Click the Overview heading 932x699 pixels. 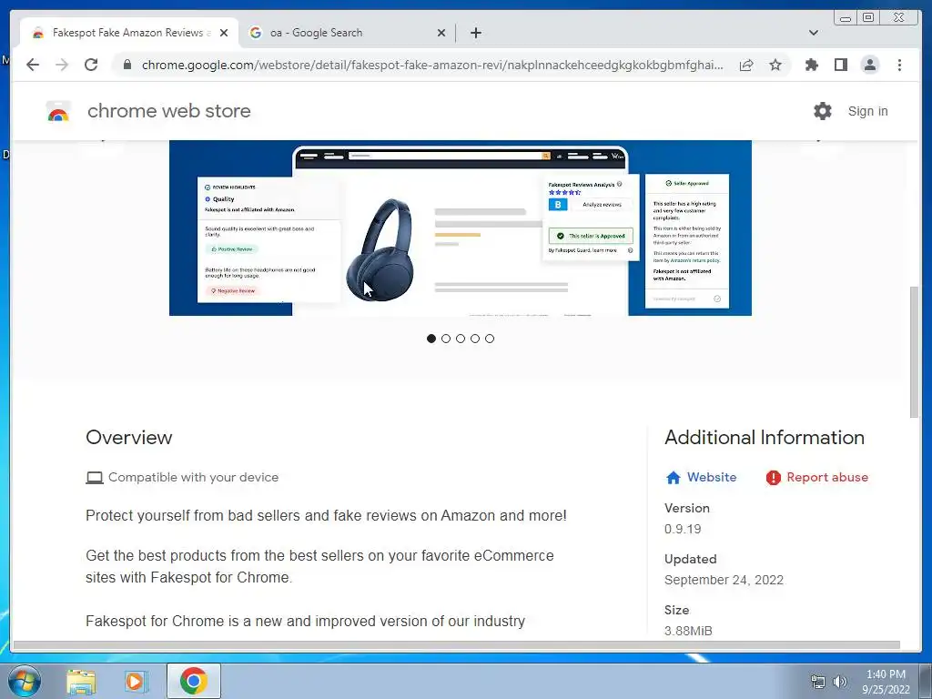pos(129,438)
